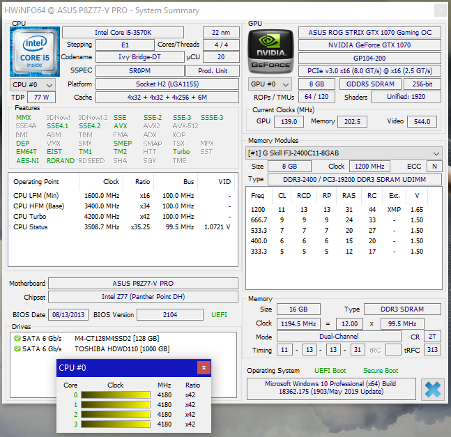The image size is (451, 437).
Task: Click the GPU clock 139.0 field
Action: (289, 122)
